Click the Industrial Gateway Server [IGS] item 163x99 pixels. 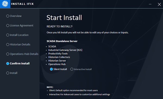pos(65,50)
